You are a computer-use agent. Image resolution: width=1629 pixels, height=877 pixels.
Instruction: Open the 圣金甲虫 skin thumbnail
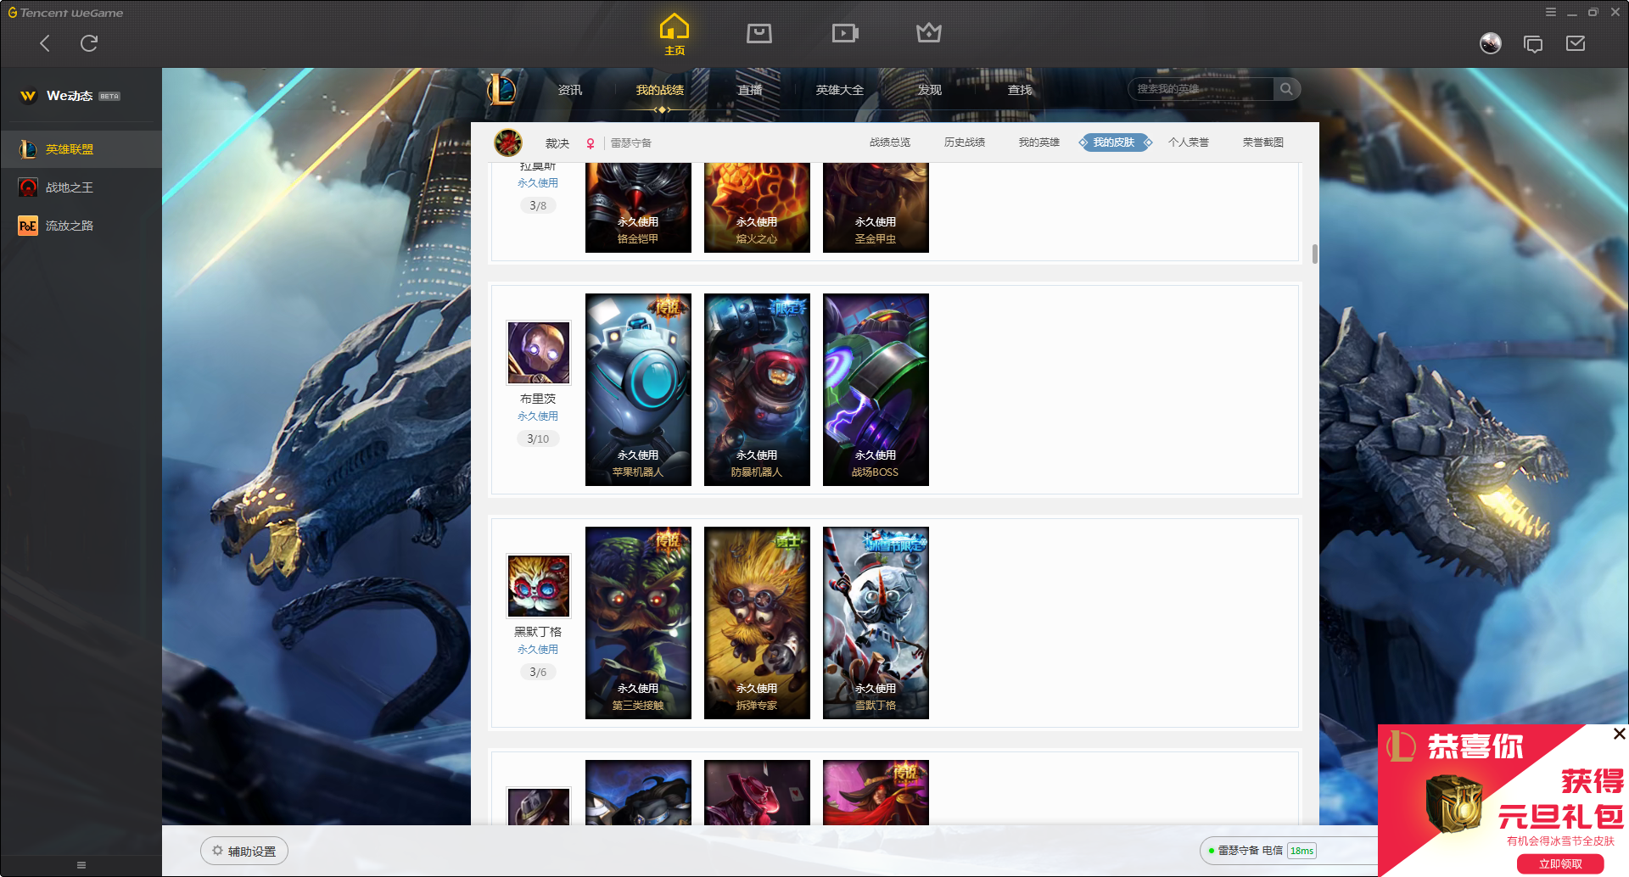click(x=876, y=208)
